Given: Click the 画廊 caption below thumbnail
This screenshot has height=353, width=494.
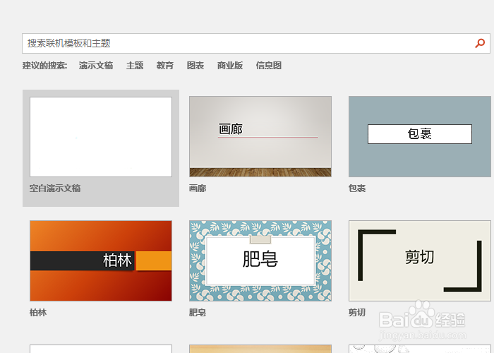Looking at the screenshot, I should pyautogui.click(x=198, y=189).
